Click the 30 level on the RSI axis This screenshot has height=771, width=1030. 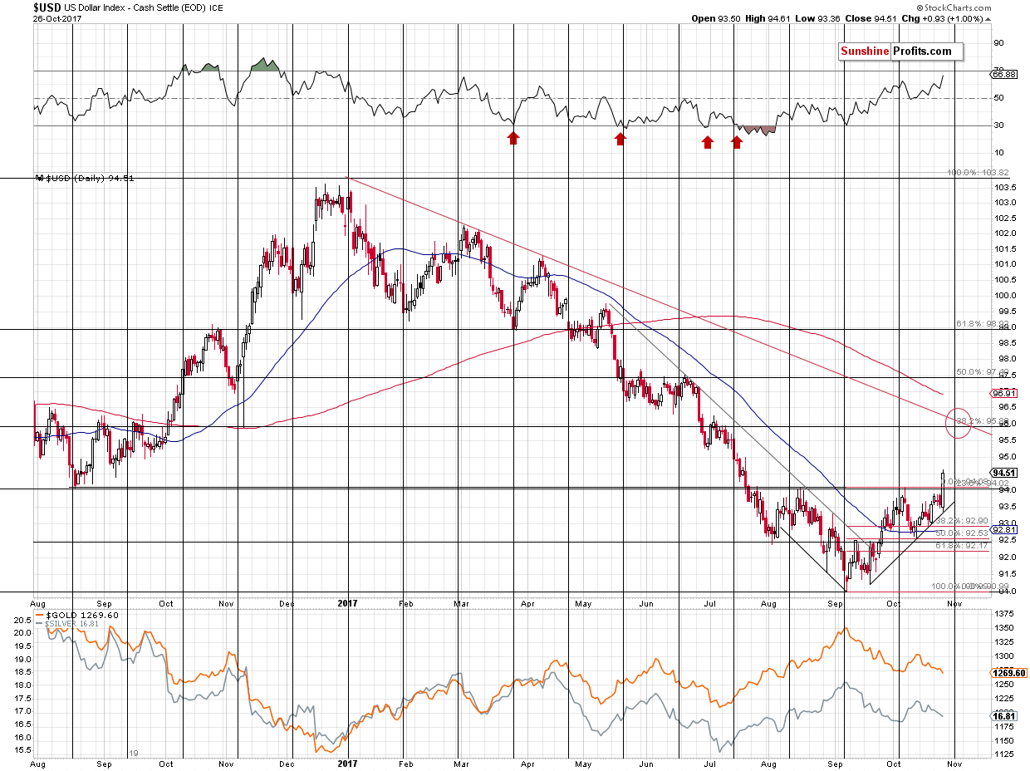click(999, 125)
